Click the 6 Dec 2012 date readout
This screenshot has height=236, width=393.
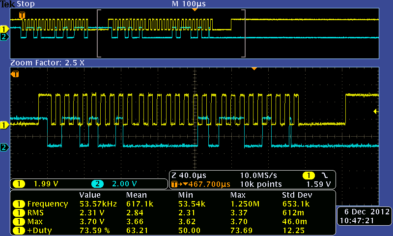click(367, 212)
